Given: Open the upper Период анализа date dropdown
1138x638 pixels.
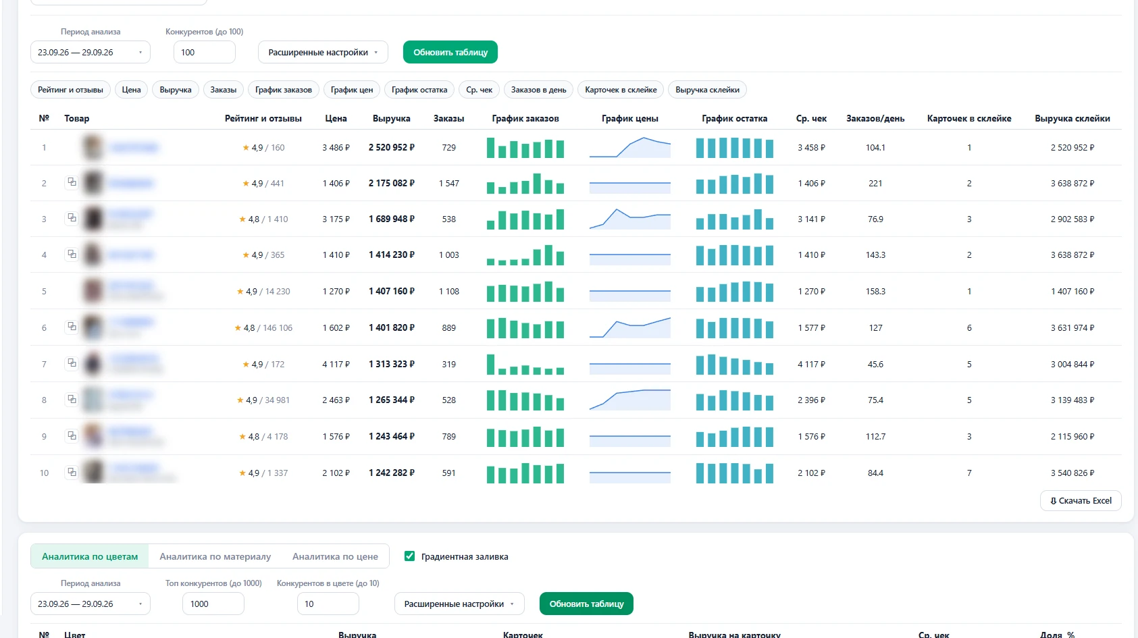Looking at the screenshot, I should coord(90,52).
